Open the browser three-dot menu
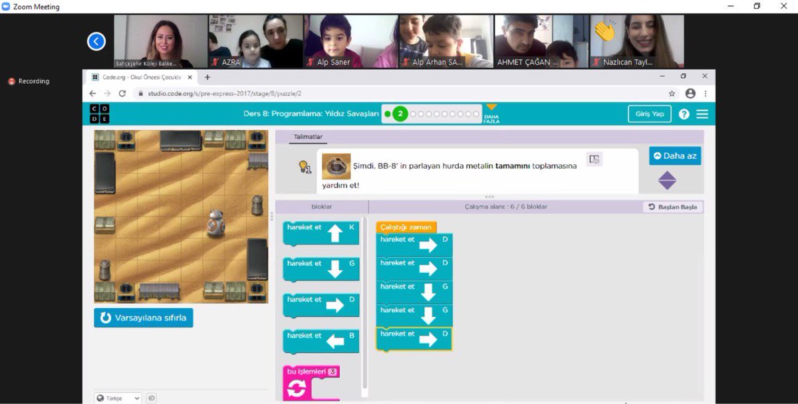 click(706, 94)
